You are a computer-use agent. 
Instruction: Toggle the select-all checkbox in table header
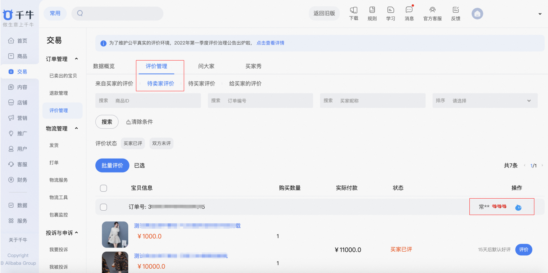tap(103, 188)
